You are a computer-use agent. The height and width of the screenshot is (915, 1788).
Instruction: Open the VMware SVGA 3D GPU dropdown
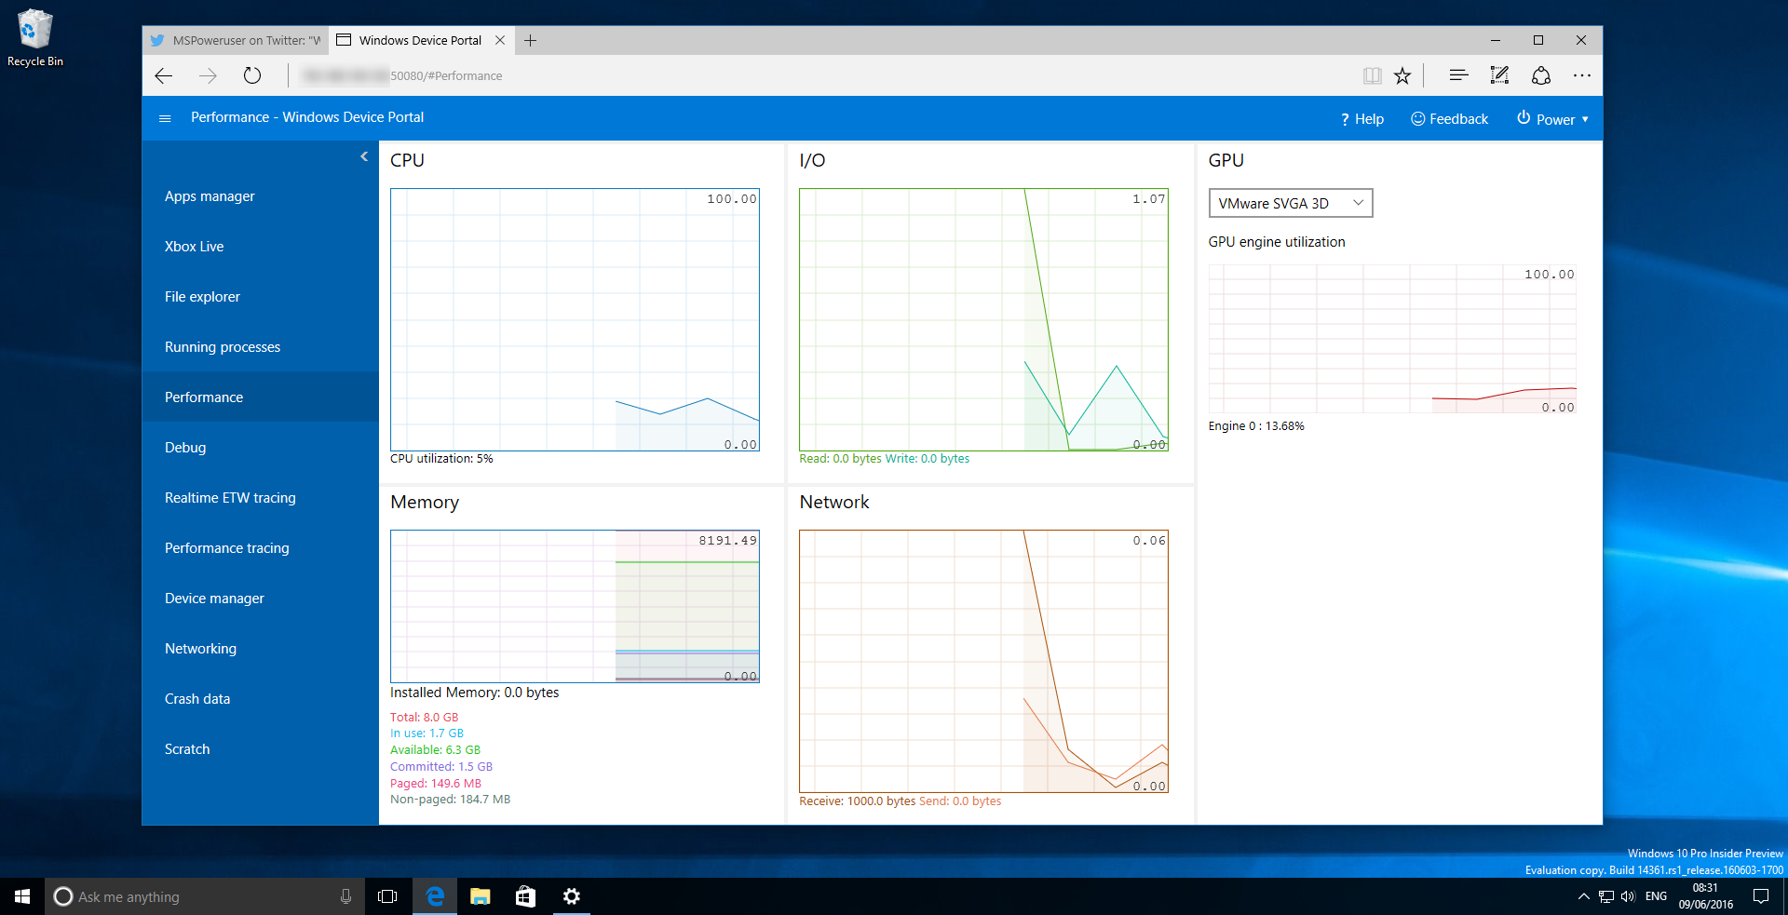tap(1291, 203)
